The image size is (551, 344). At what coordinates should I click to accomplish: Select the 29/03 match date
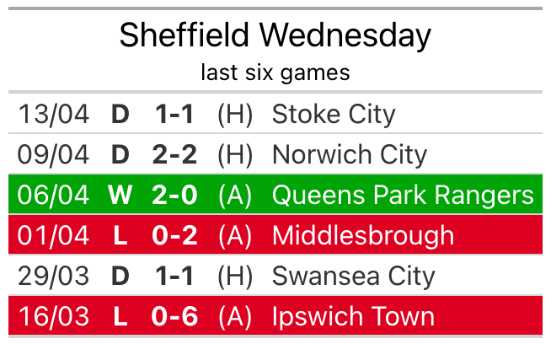click(x=54, y=276)
